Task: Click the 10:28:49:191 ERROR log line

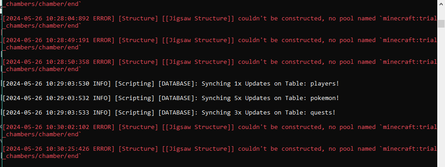Action: [220, 43]
